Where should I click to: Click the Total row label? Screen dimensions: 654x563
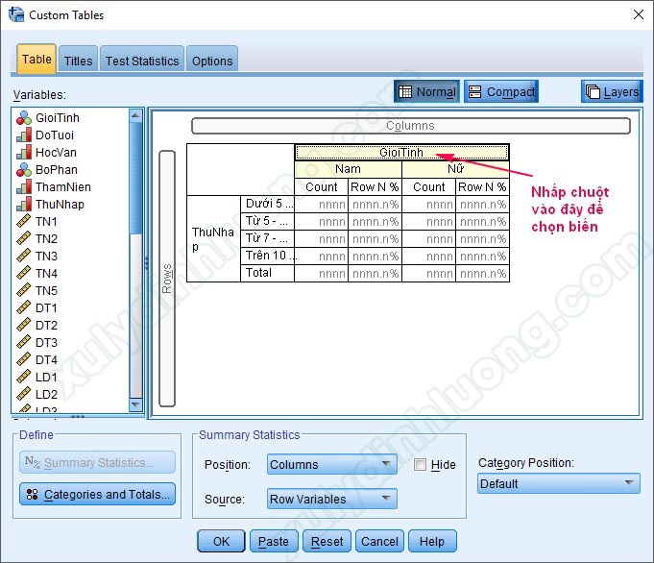267,273
